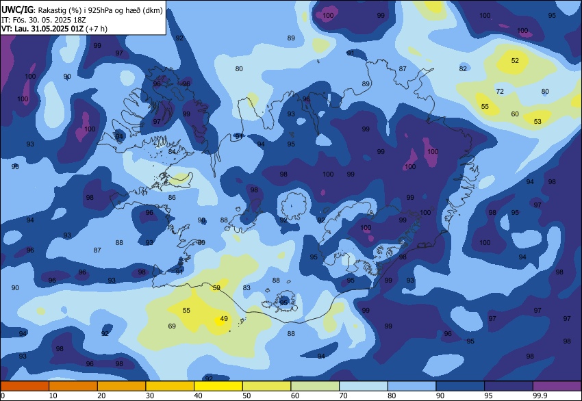Click the title line 'UWC/IG: Rakastig (%) í 925hPa'

82,10
